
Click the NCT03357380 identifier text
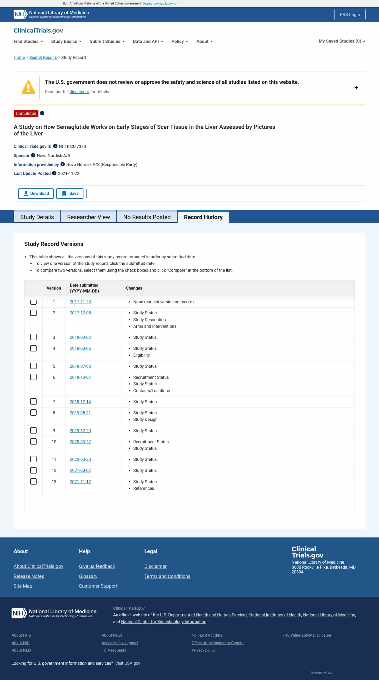(x=72, y=146)
